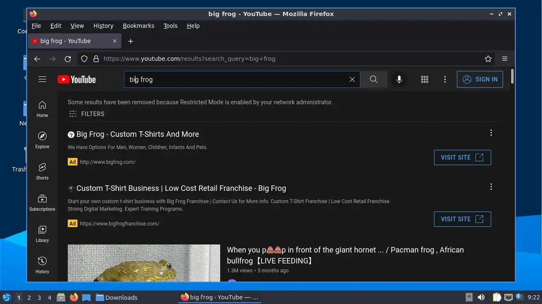
Task: Open the giant hornet Pacman frog video title
Action: click(x=345, y=255)
